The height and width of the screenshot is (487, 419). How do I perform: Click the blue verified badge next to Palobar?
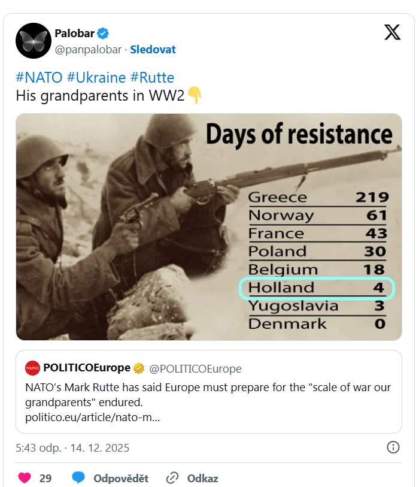tap(103, 33)
